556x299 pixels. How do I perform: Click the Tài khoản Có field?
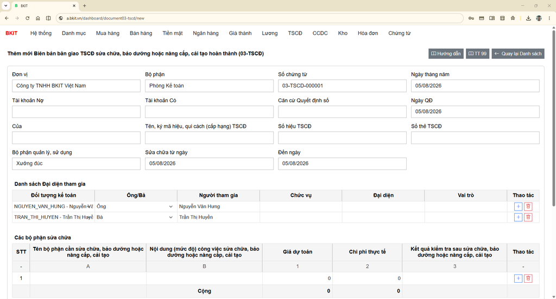pos(209,111)
